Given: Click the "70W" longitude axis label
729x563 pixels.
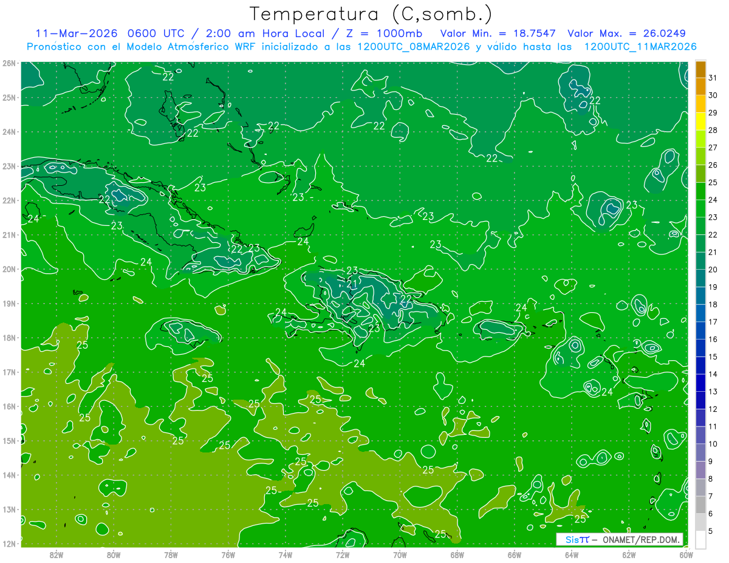Looking at the screenshot, I should click(x=400, y=554).
